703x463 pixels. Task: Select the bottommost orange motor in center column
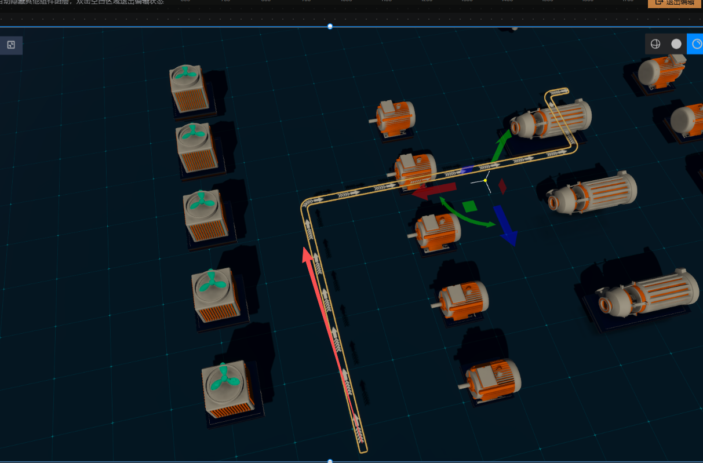[x=493, y=380]
